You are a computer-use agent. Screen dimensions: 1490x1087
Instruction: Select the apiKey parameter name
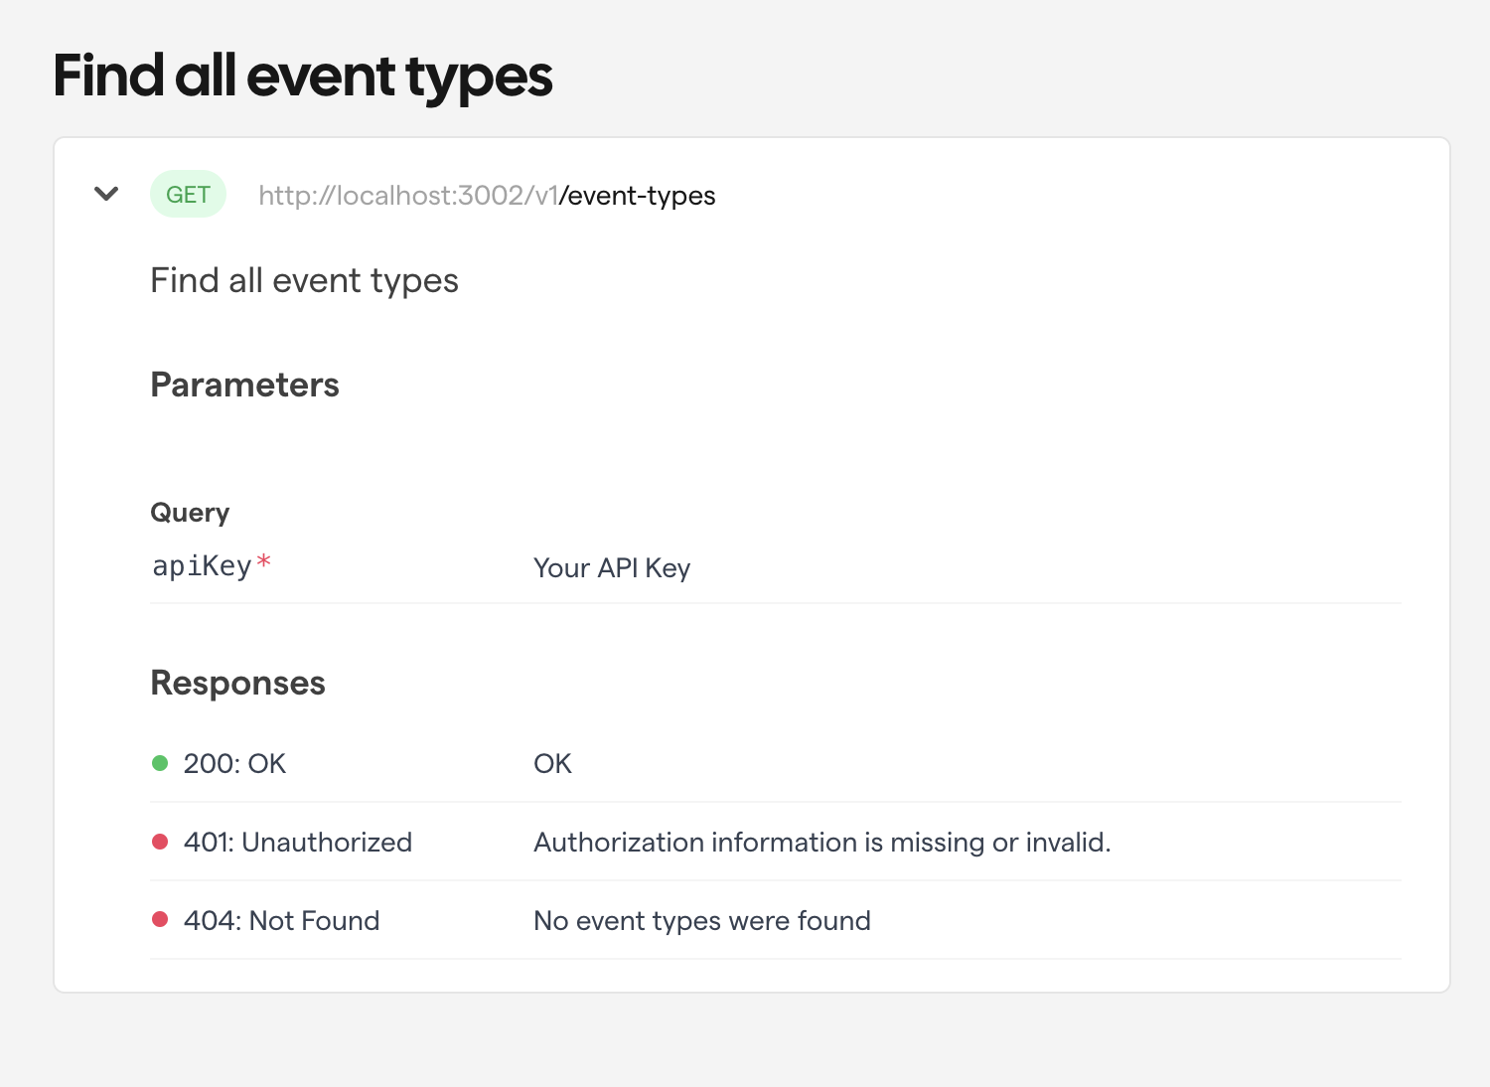202,566
